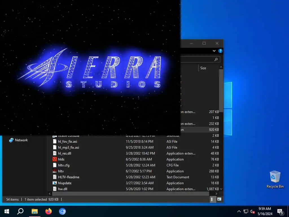Click the muted volume tray icon
The width and height of the screenshot is (289, 217).
[252, 211]
